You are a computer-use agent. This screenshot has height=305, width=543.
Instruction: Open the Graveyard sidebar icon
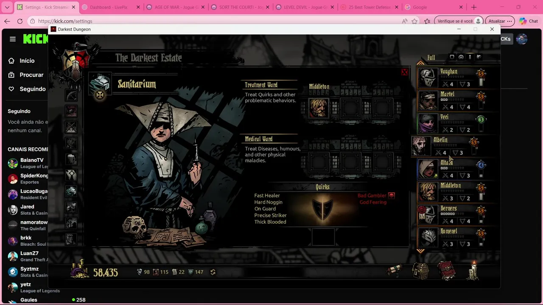pyautogui.click(x=71, y=223)
